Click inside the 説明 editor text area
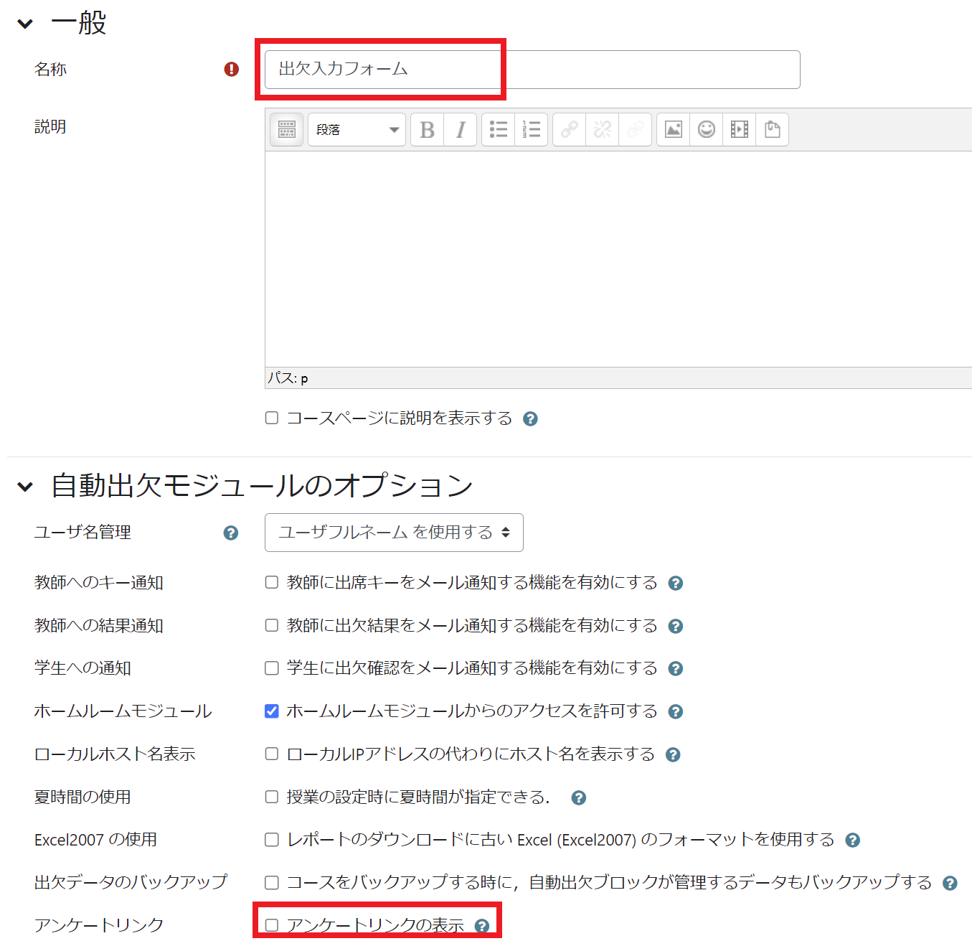972x941 pixels. pos(617,258)
